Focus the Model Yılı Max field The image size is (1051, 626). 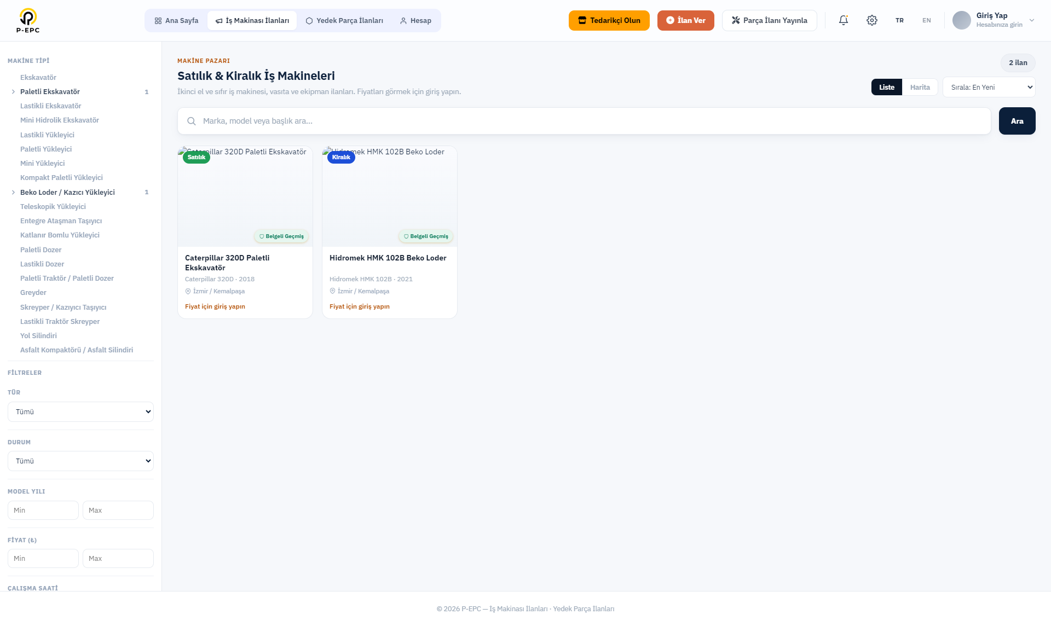click(x=118, y=510)
